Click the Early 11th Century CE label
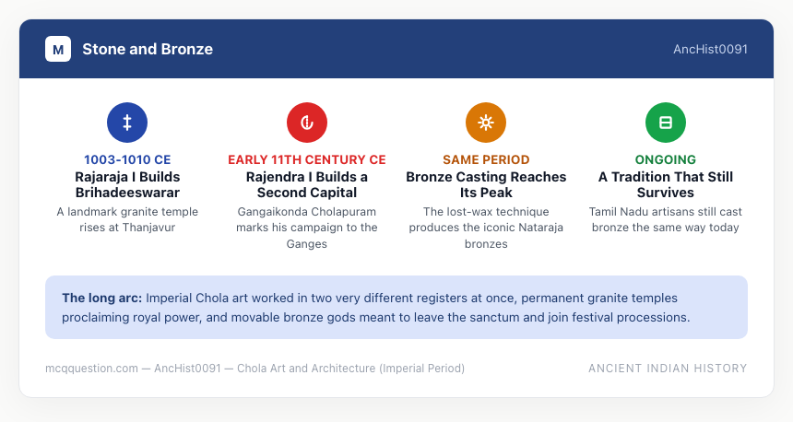Viewport: 793px width, 422px height. [307, 159]
